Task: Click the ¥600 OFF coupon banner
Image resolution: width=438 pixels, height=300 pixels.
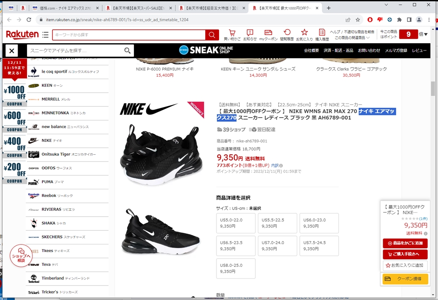Action: click(15, 121)
